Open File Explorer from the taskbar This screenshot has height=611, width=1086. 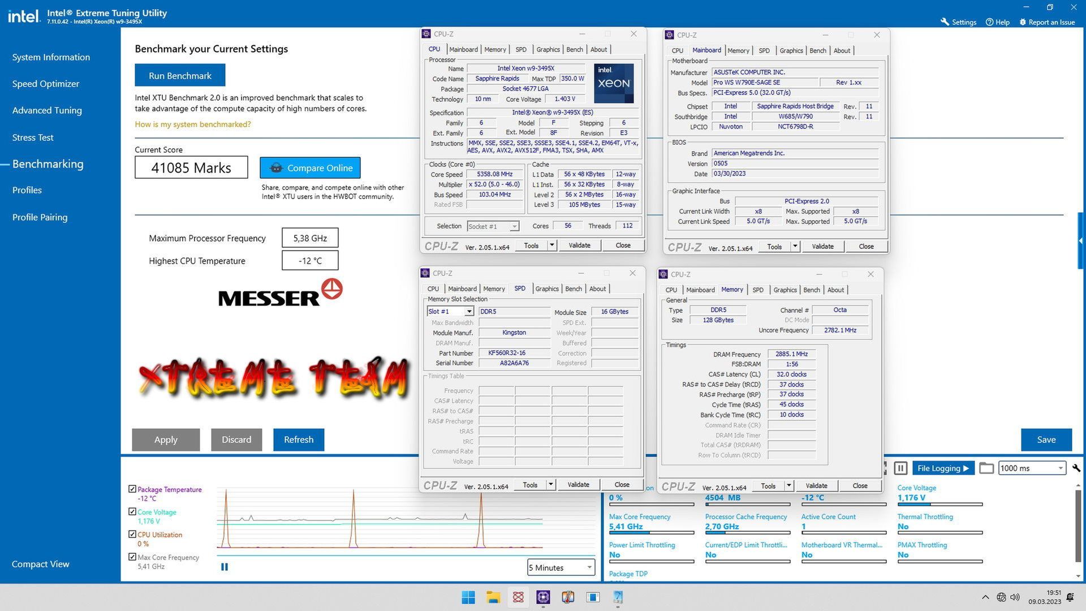[x=493, y=597]
